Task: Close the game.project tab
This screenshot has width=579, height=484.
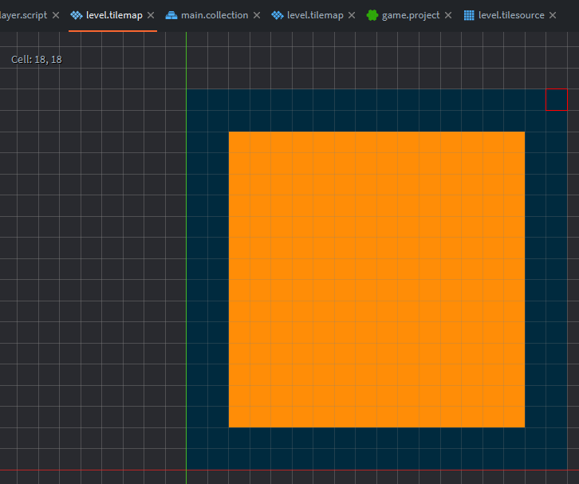Action: 447,15
